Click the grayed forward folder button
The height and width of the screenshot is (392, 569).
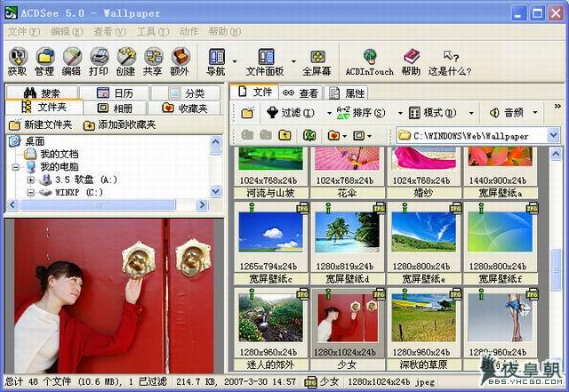pyautogui.click(x=266, y=135)
